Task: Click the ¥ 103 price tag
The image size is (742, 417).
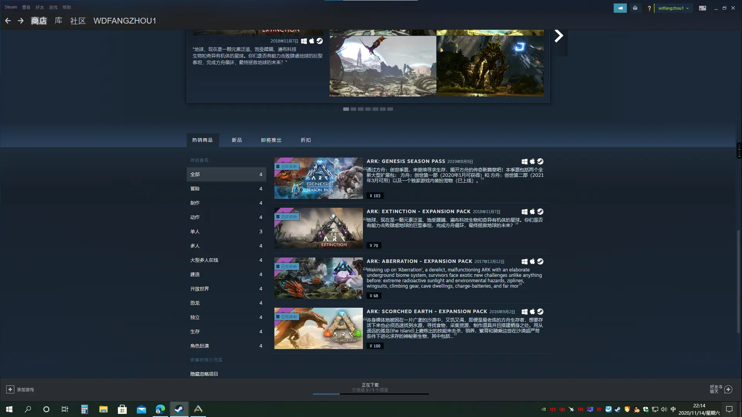Action: [x=375, y=196]
